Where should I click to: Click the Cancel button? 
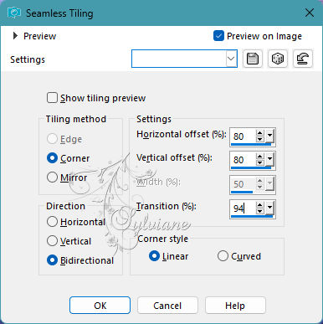pos(167,306)
